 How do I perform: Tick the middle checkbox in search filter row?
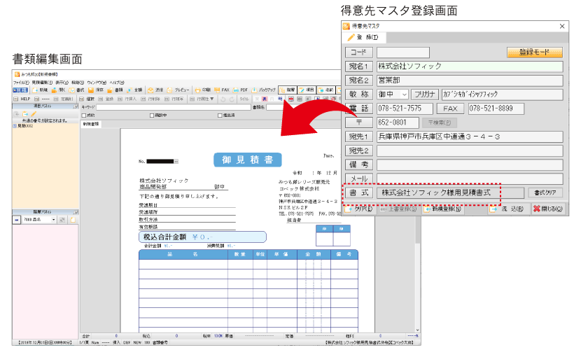coord(151,115)
